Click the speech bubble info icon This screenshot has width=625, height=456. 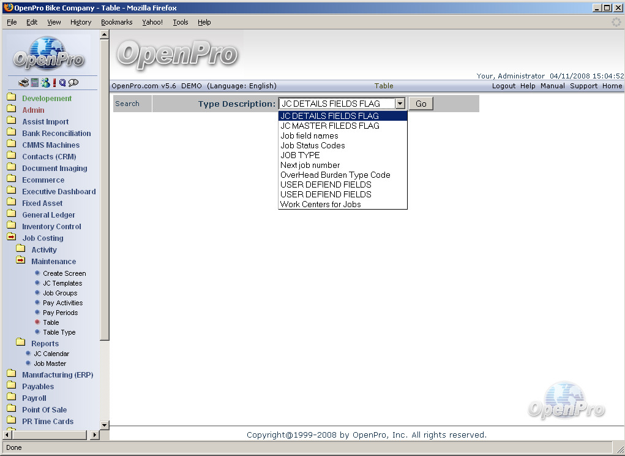pos(73,83)
